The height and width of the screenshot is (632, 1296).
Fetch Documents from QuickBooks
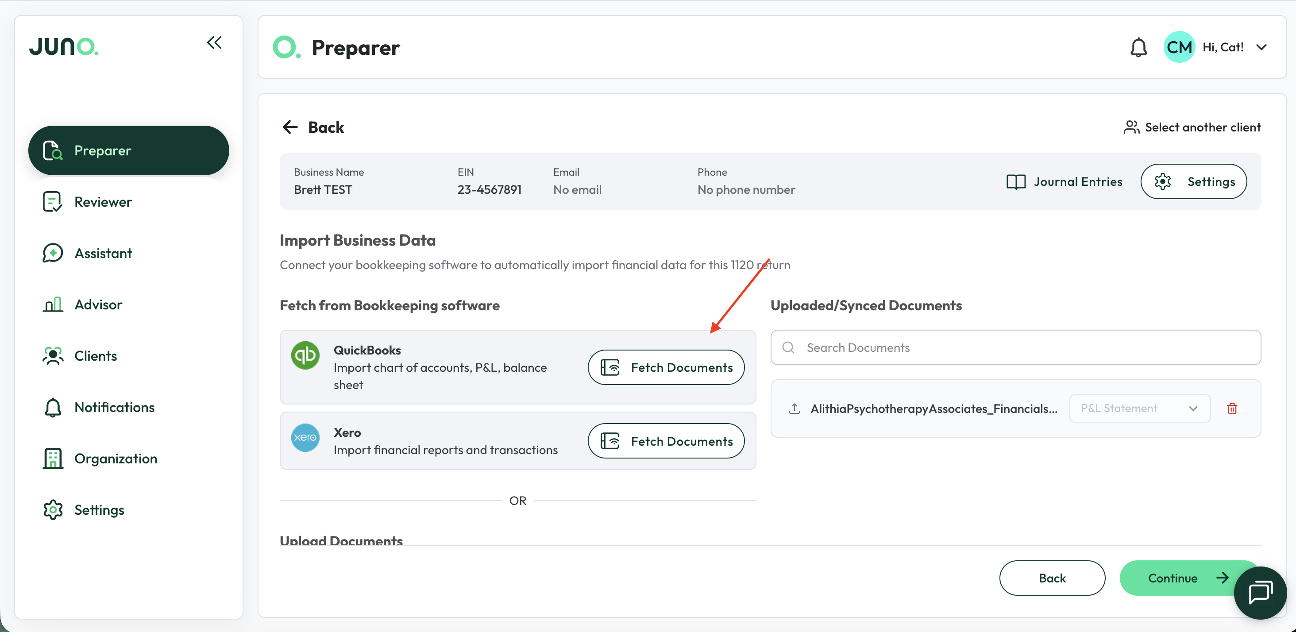click(666, 367)
